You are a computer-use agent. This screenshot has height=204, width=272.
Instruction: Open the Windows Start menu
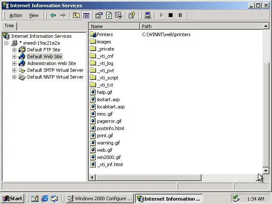pos(12,198)
